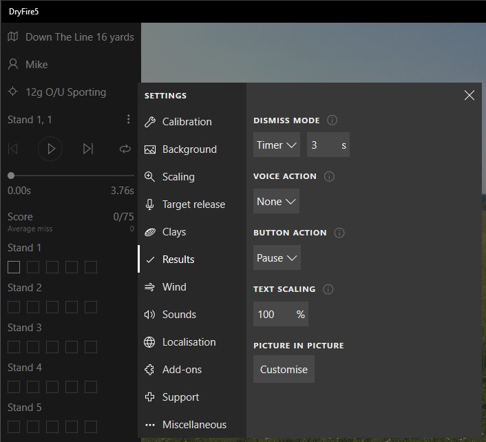Click the loop repeat icon
Viewport: 486px width, 442px height.
click(125, 149)
